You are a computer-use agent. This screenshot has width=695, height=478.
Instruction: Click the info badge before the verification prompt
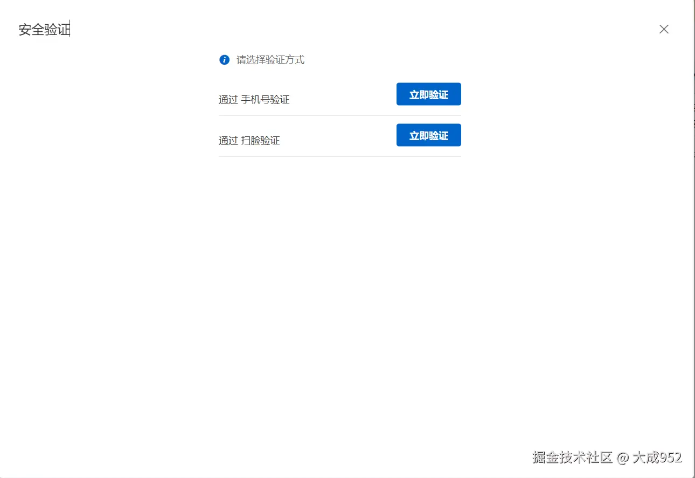pos(224,60)
